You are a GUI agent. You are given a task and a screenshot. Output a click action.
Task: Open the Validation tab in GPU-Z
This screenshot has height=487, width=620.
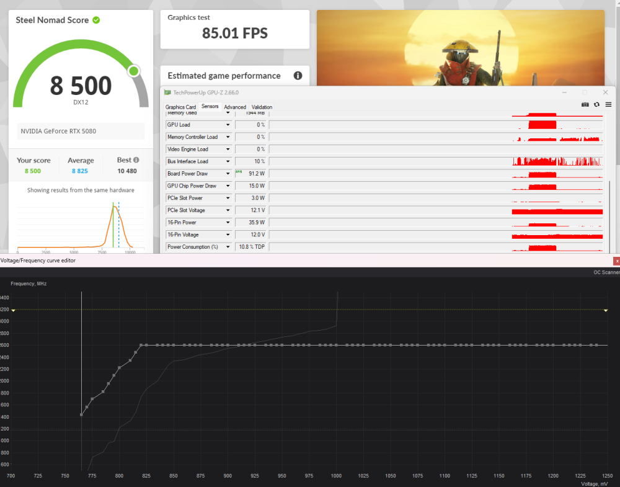pyautogui.click(x=262, y=107)
